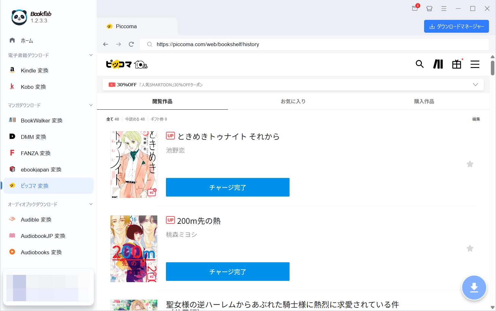Click チャージ完了 for ときめきトゥナイト
The width and height of the screenshot is (496, 311).
tap(228, 187)
